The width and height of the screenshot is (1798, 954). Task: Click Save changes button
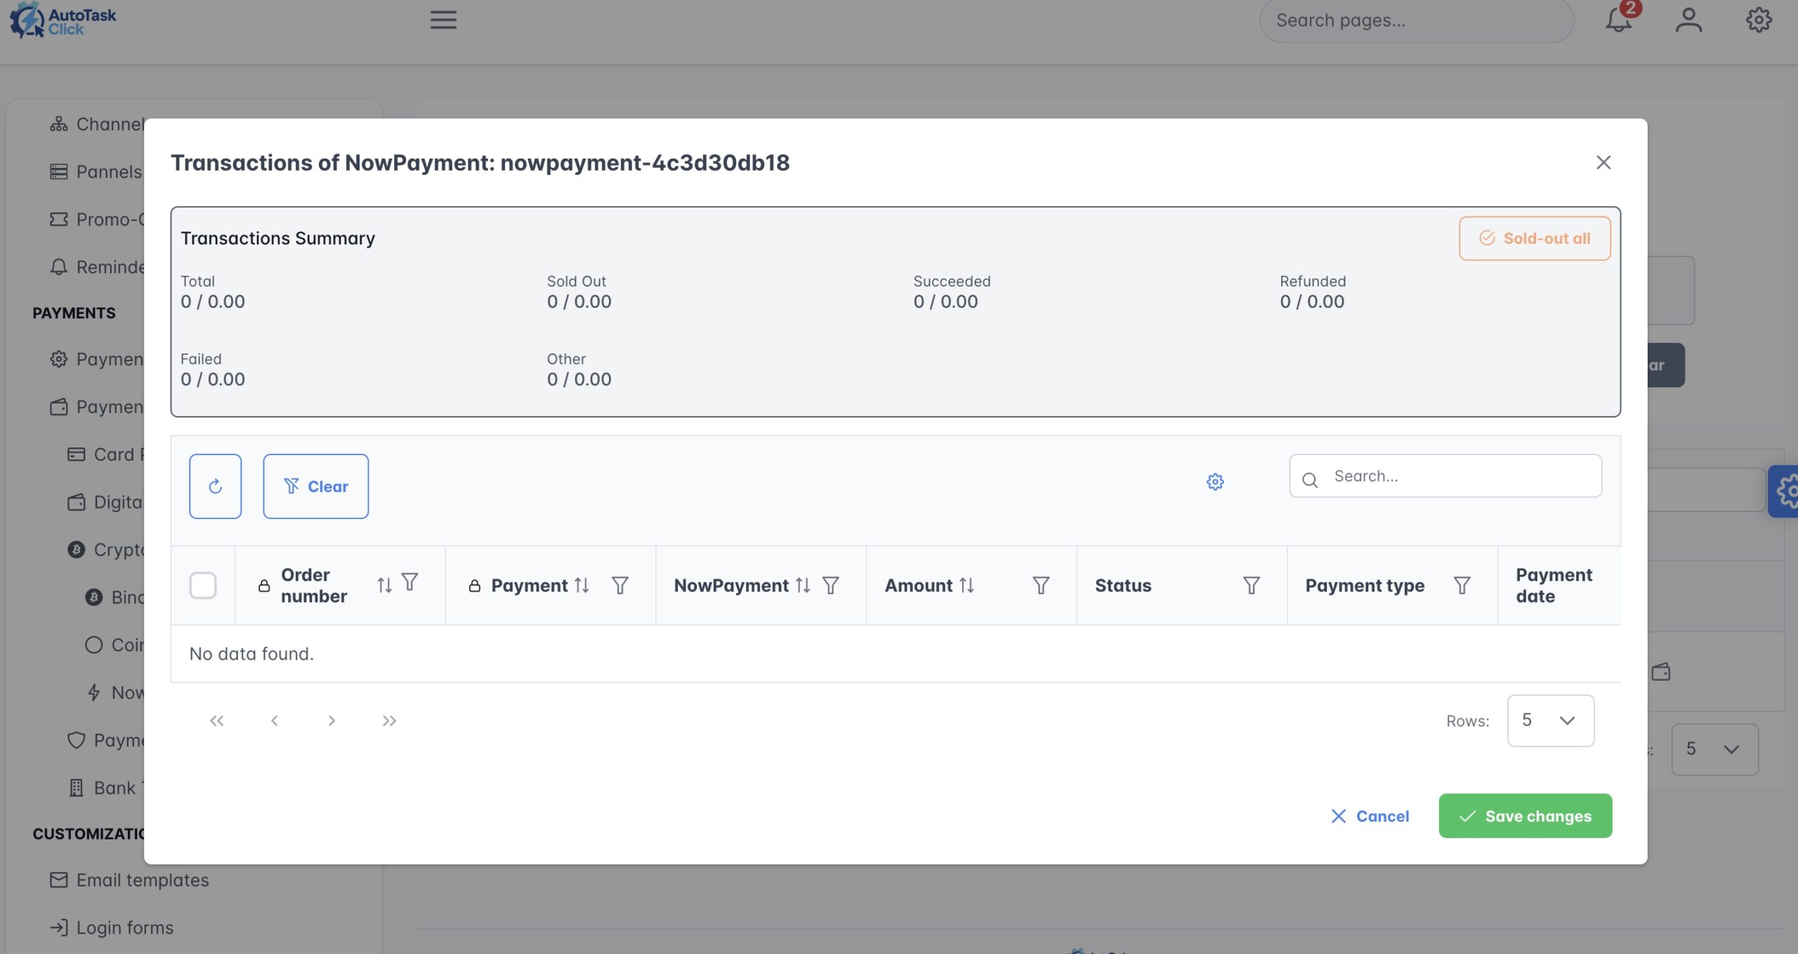tap(1525, 816)
